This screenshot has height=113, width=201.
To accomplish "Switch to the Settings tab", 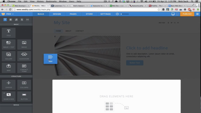I will pyautogui.click(x=106, y=14).
